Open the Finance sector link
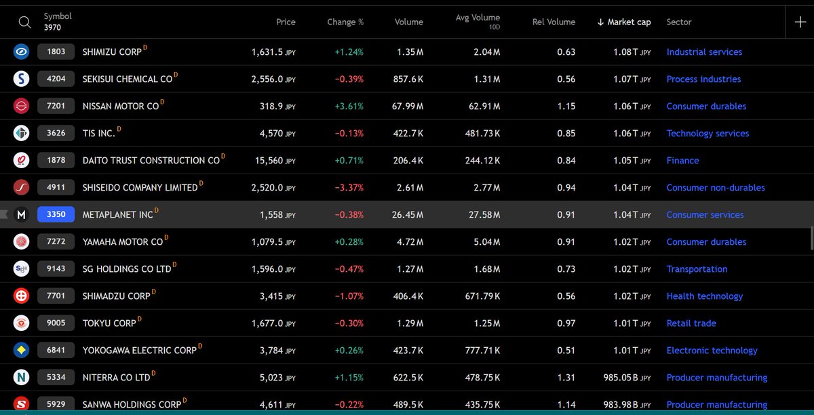 pos(682,160)
